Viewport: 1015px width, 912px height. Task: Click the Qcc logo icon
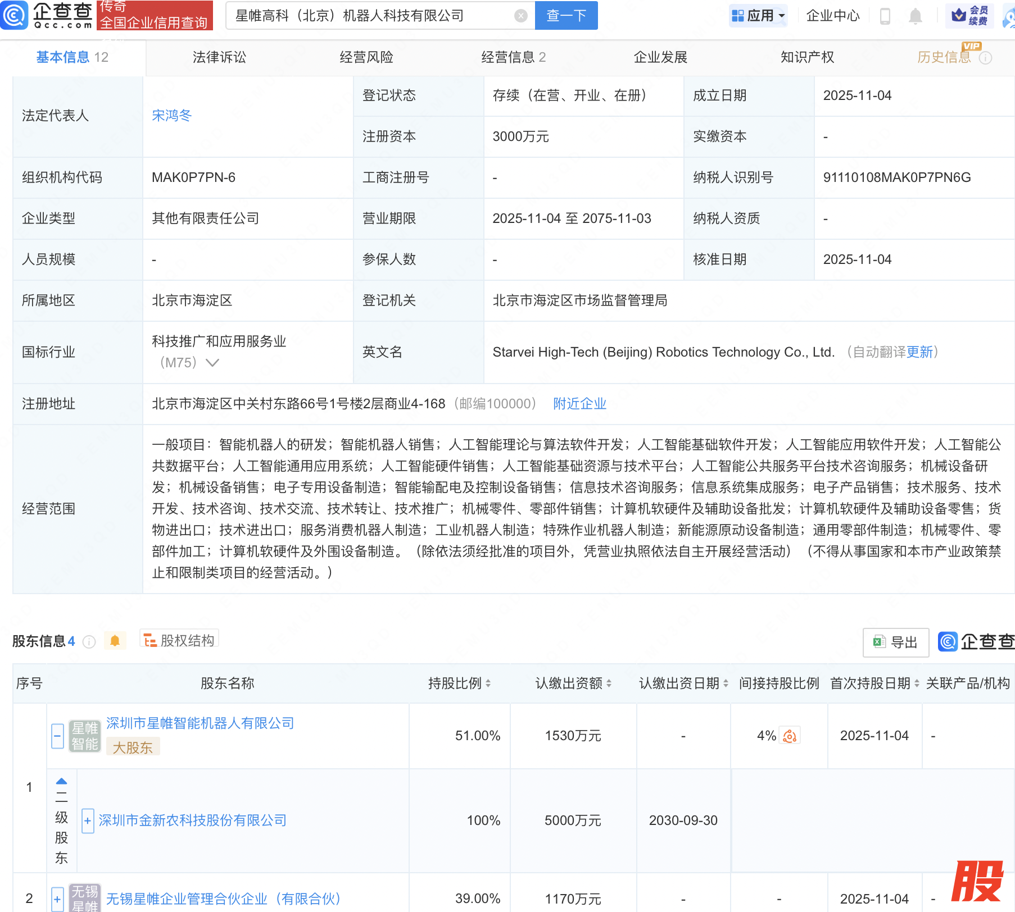point(14,15)
